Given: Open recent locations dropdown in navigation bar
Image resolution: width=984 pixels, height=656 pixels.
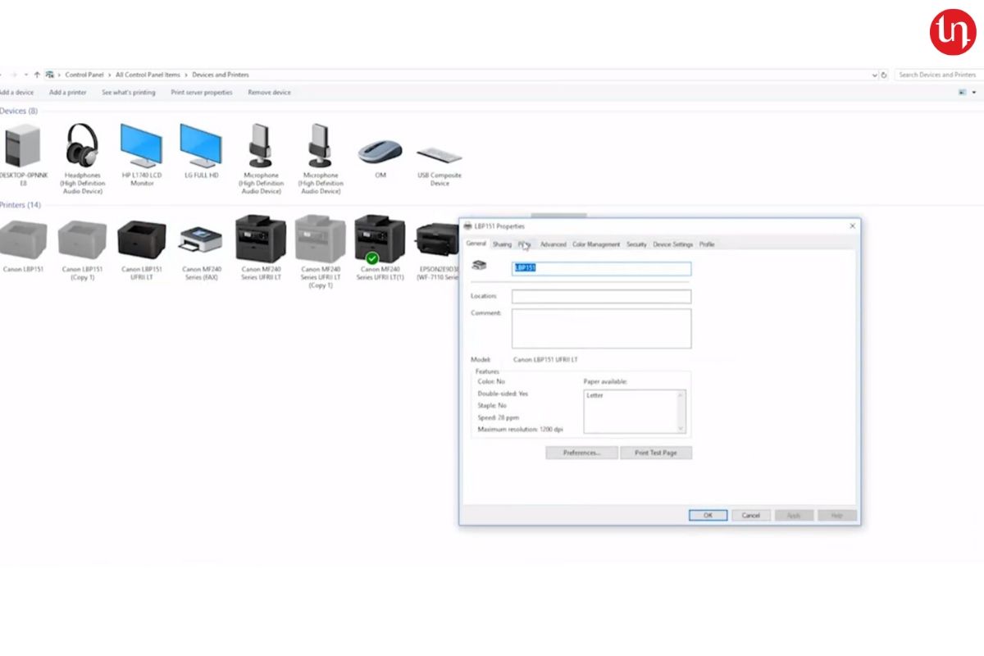Looking at the screenshot, I should click(26, 75).
